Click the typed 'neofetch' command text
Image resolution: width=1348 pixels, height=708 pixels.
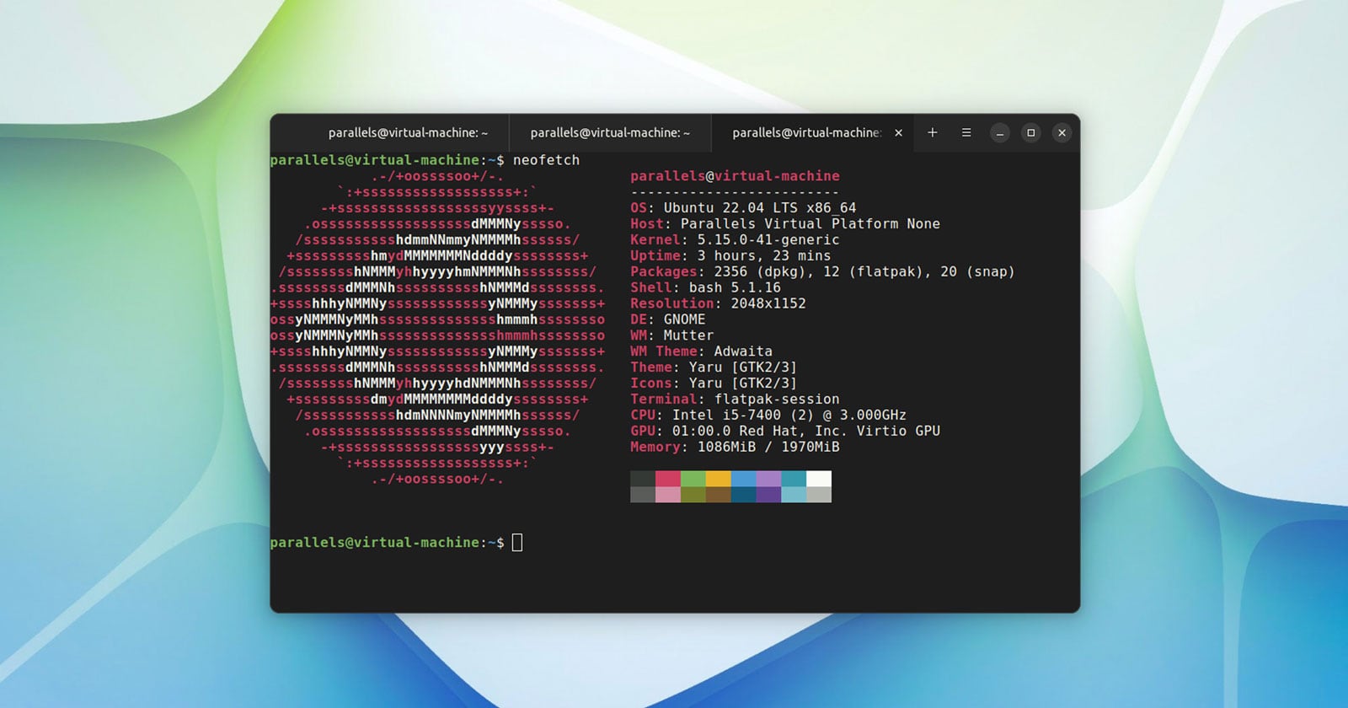pyautogui.click(x=546, y=160)
